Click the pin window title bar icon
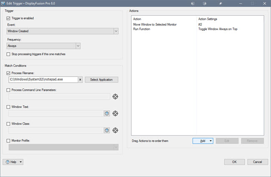Image resolution: width=271 pixels, height=177 pixels. point(221,3)
